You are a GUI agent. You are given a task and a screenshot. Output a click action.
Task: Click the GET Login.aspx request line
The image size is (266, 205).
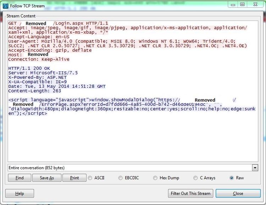click(x=58, y=23)
